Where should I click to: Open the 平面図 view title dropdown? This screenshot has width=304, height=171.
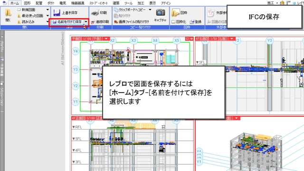[106, 39]
